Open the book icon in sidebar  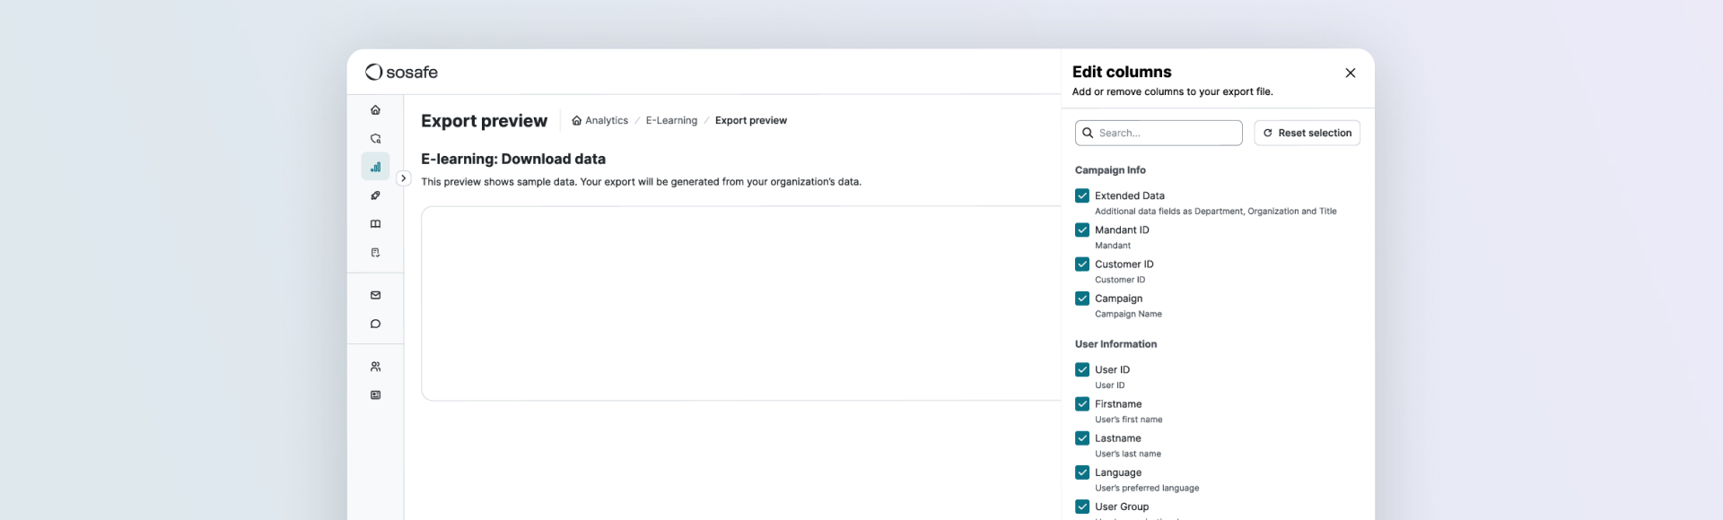click(x=375, y=224)
